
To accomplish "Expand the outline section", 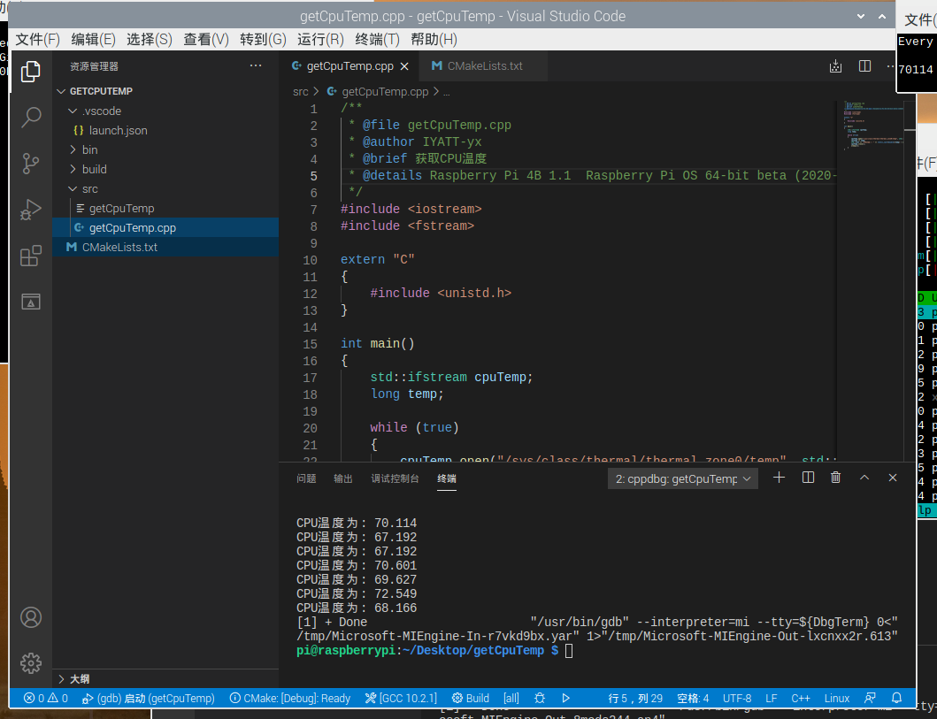I will pos(165,679).
